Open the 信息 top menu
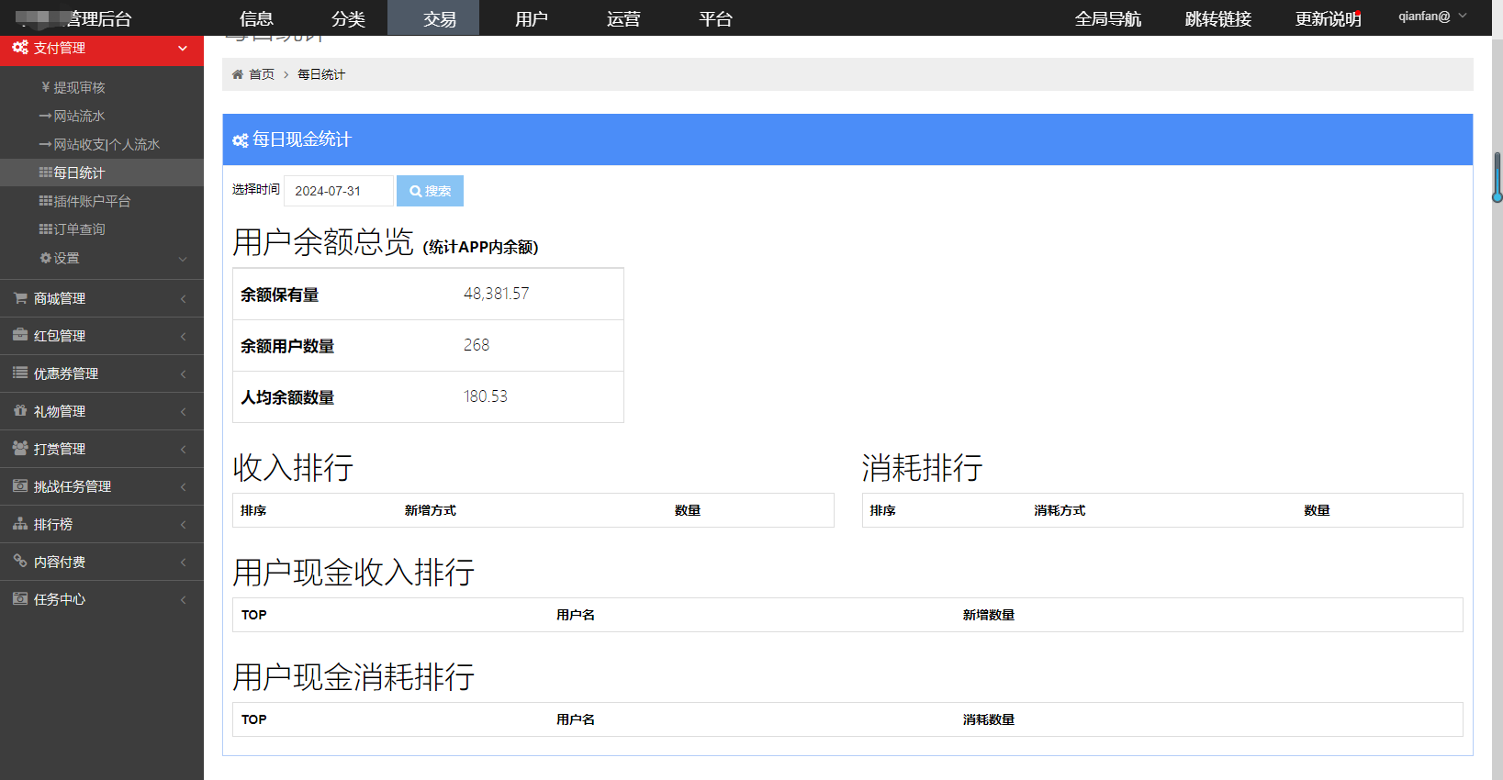 256,18
